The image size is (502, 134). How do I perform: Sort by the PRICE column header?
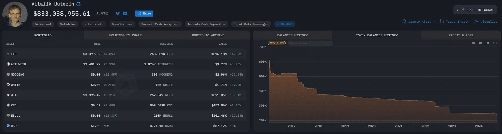click(x=97, y=44)
